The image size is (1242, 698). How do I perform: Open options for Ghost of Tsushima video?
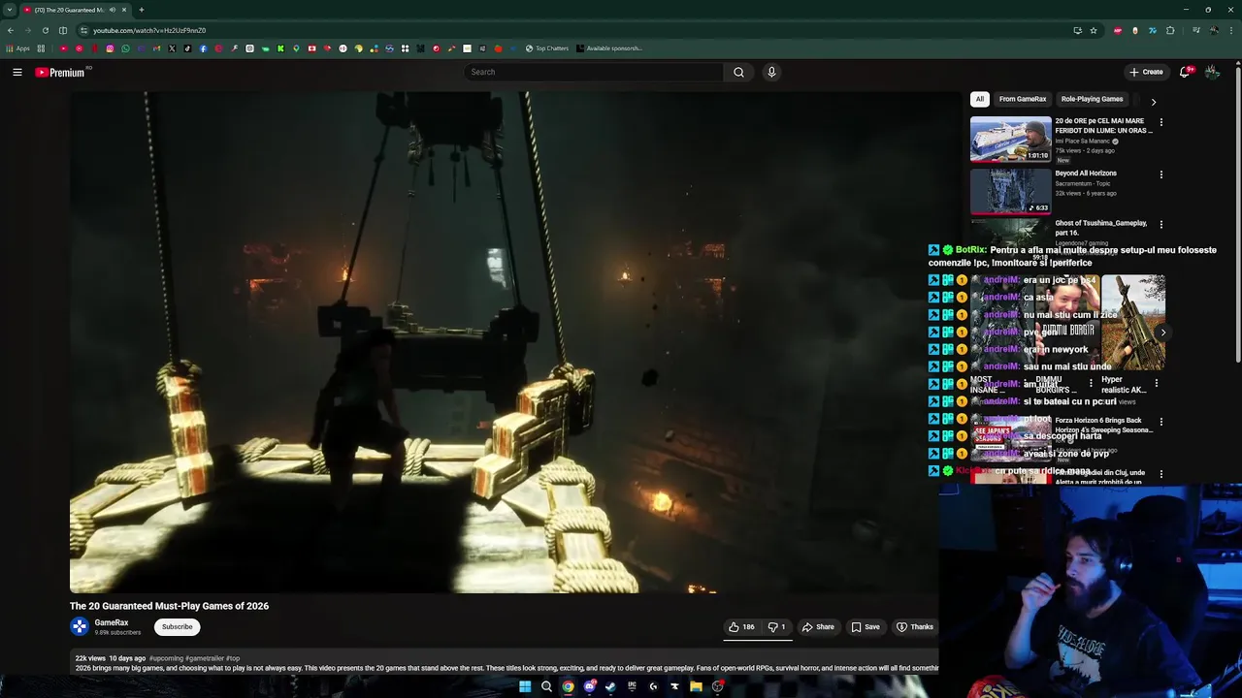pos(1160,224)
